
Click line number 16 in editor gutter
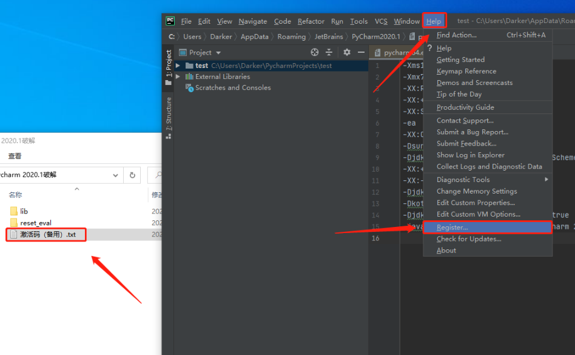tap(375, 238)
